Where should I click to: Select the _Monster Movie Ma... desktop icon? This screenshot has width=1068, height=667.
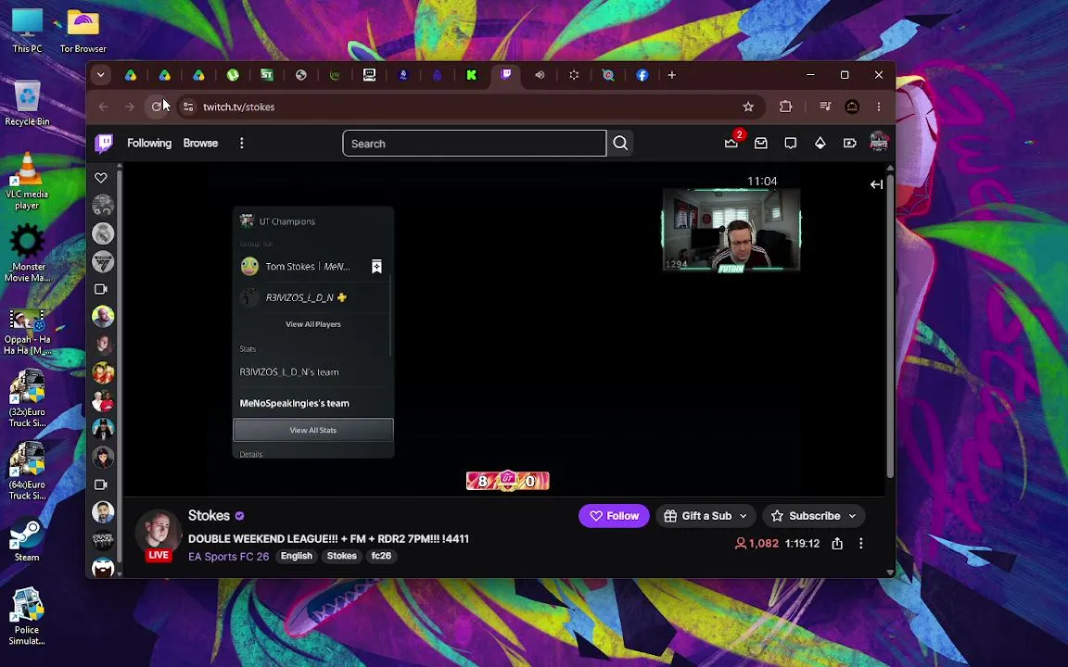pyautogui.click(x=27, y=253)
